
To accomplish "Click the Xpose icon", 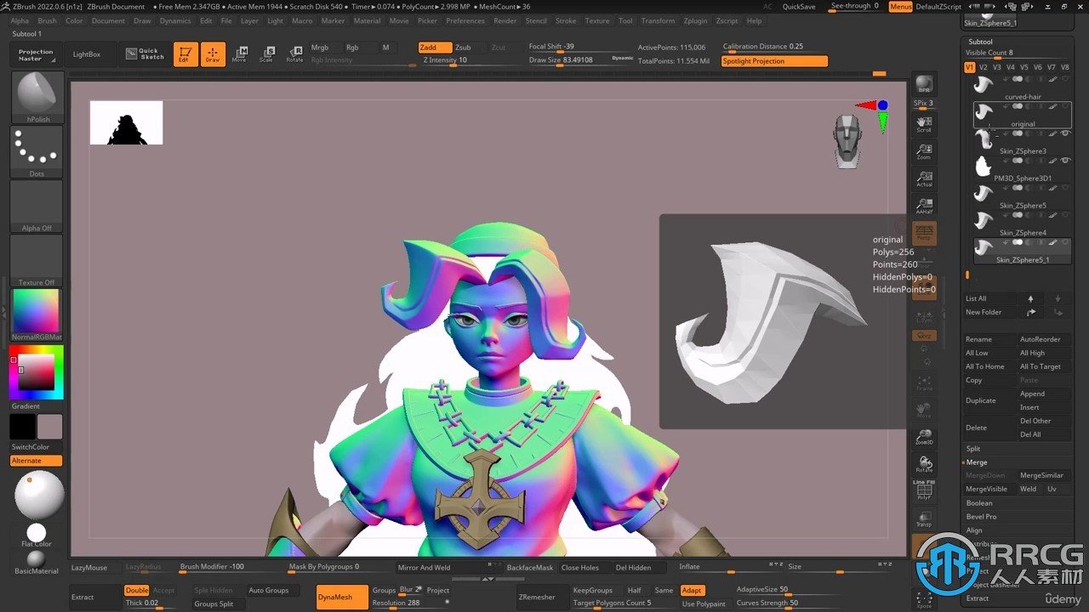I will coord(924,599).
